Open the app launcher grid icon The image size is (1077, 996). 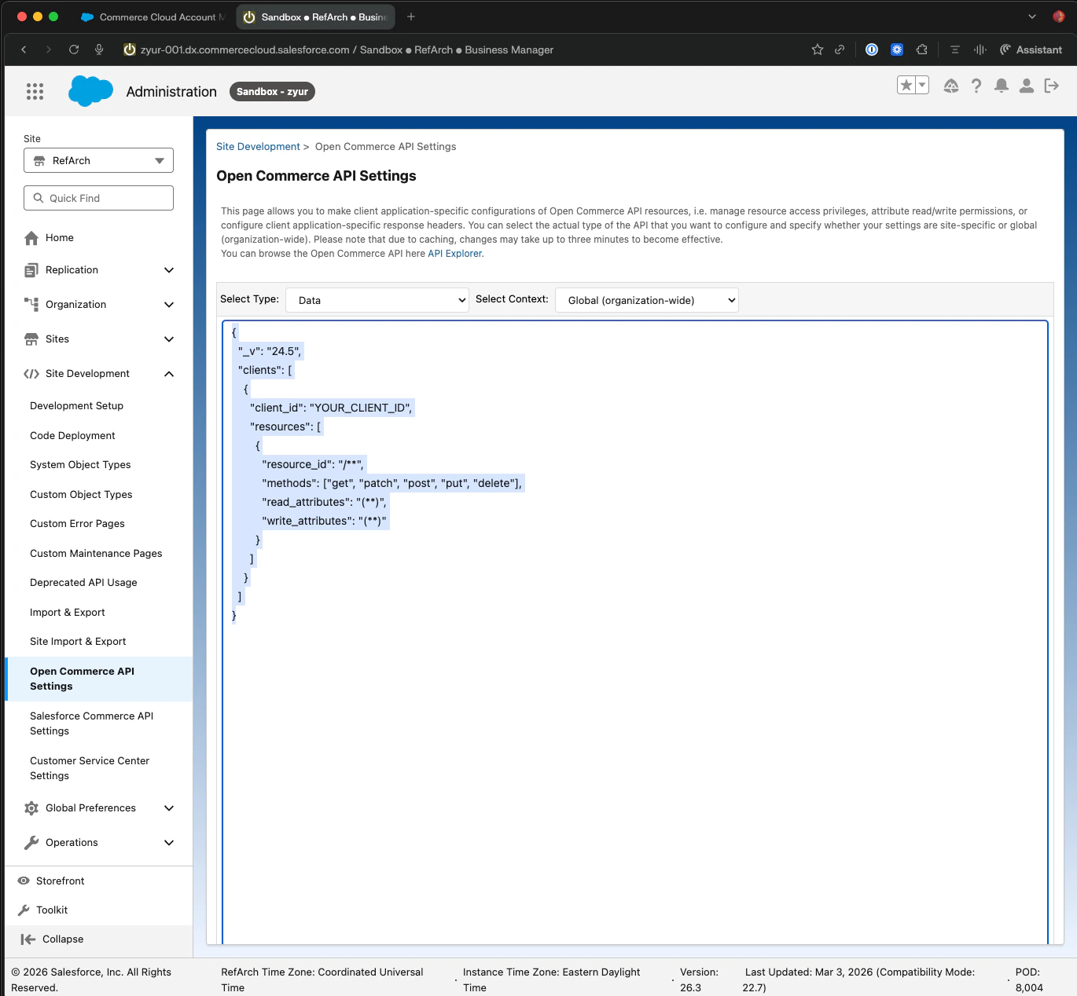pyautogui.click(x=35, y=92)
